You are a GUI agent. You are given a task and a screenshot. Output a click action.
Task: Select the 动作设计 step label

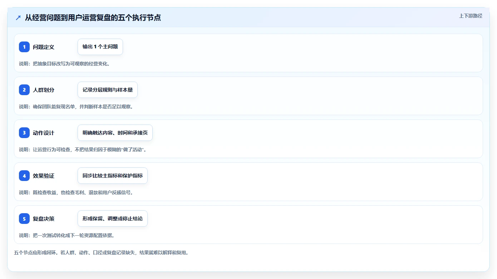pyautogui.click(x=44, y=133)
